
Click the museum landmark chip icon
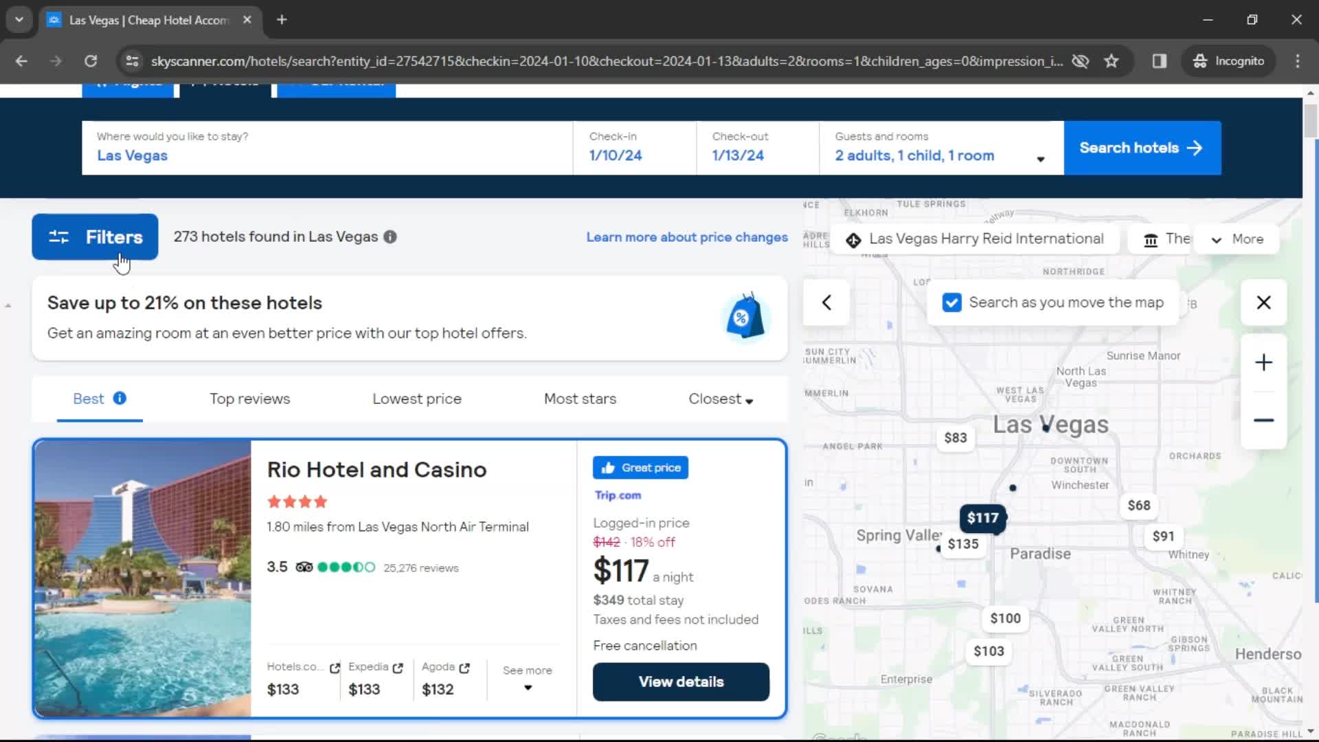(1151, 240)
